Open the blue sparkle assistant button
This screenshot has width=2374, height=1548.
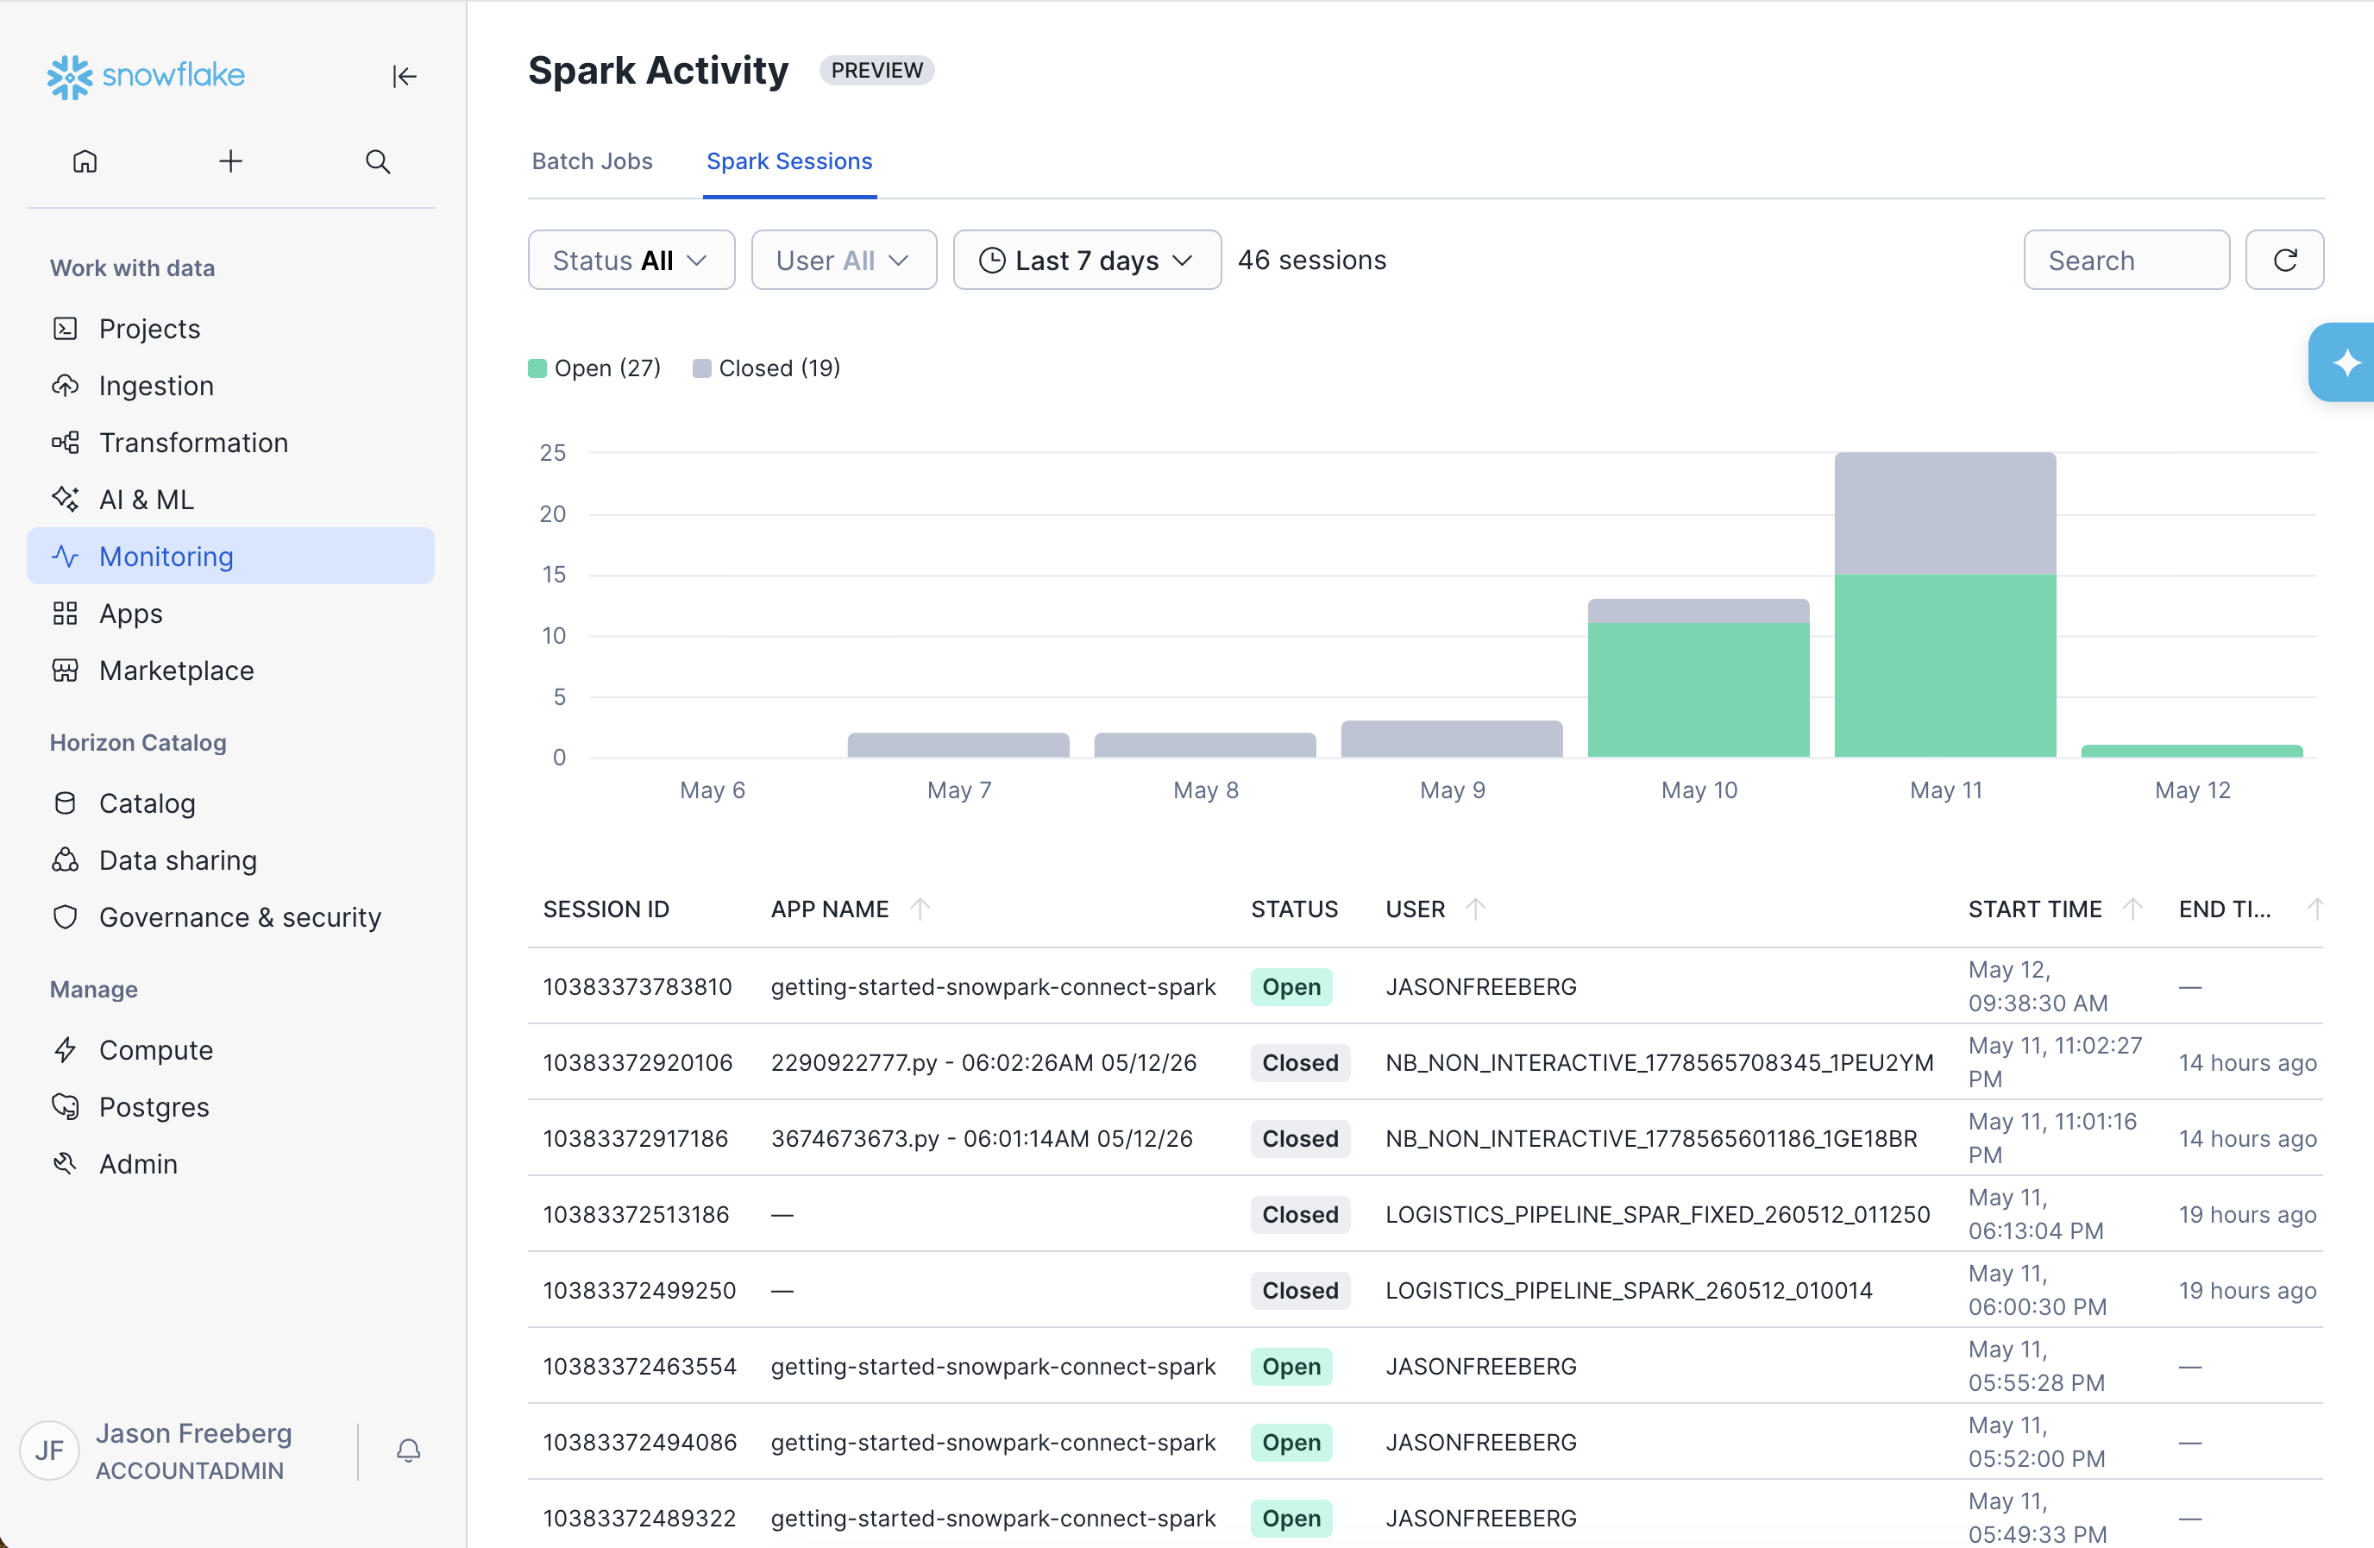[x=2343, y=362]
